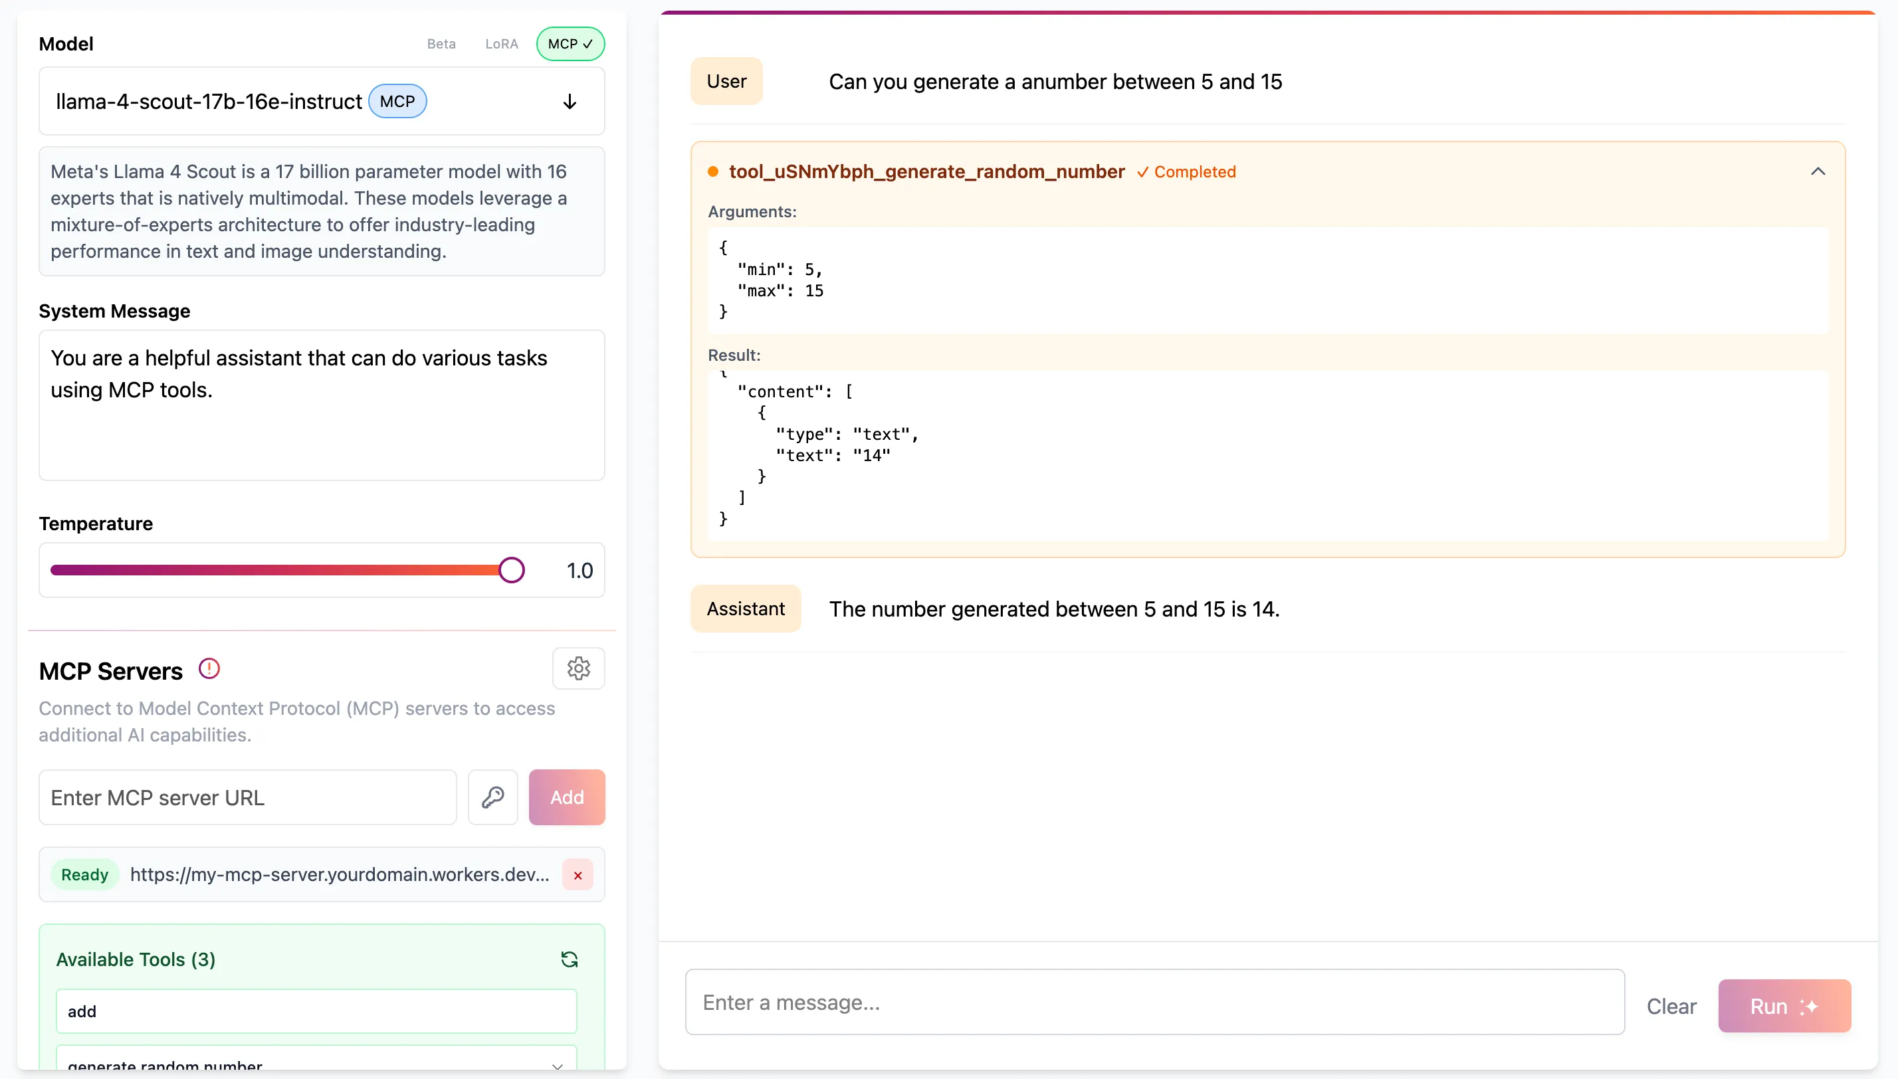Click the key authentication icon beside the server URL field
The height and width of the screenshot is (1079, 1898).
[493, 797]
